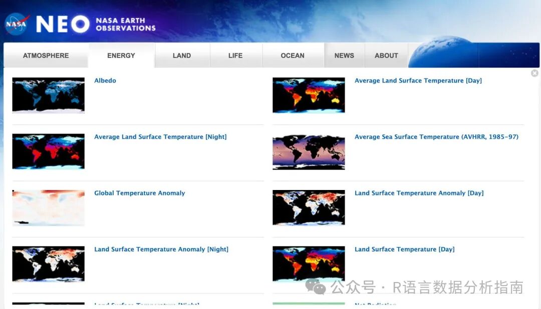Click Average Land Surface Temperature [Night] thumbnail
This screenshot has height=309, width=541.
pos(48,151)
